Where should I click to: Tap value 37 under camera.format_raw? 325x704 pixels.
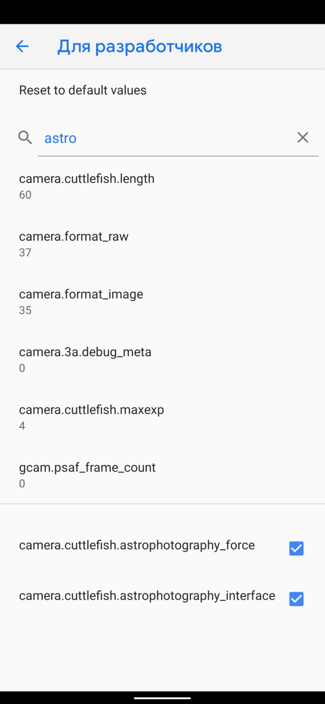25,253
